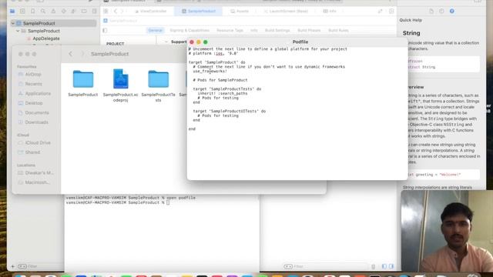Switch to Assets editor tab
Viewport: 493px width, 277px height.
[240, 12]
